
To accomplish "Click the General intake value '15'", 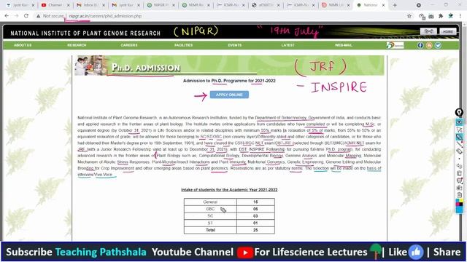I will pos(255,202).
